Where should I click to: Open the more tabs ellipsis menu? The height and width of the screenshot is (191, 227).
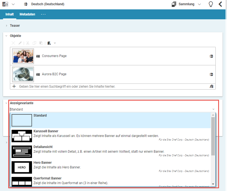click(x=43, y=14)
